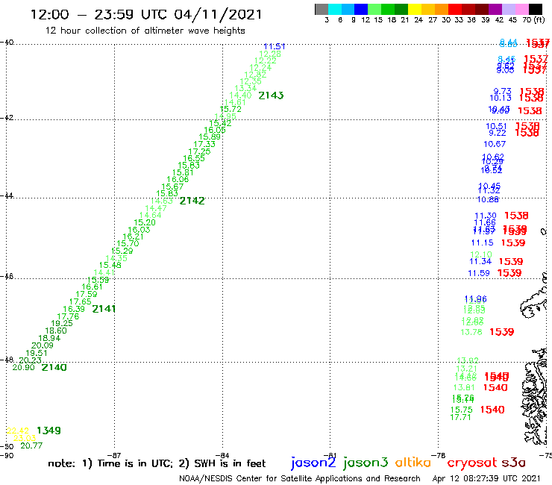Image resolution: width=552 pixels, height=485 pixels.
Task: Click the -78 longitude axis label
Action: pos(439,455)
